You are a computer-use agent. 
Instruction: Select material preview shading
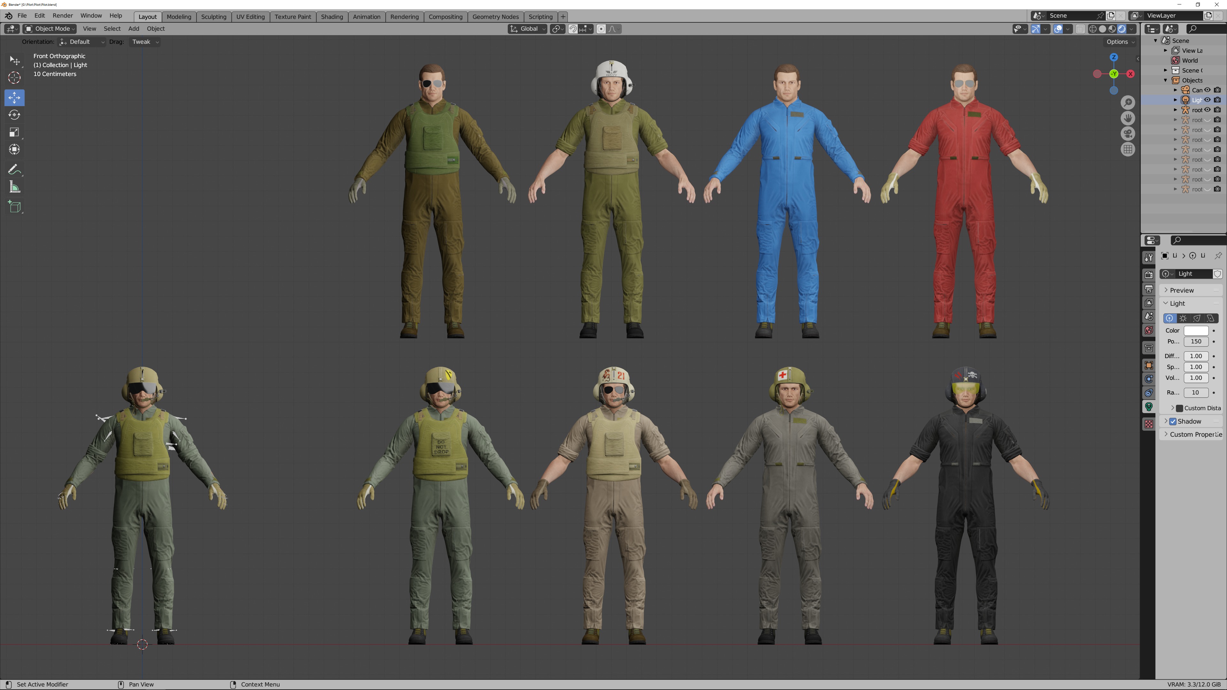coord(1112,29)
